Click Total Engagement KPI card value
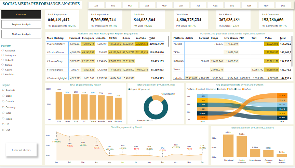This screenshot has height=168, width=295. point(58,20)
